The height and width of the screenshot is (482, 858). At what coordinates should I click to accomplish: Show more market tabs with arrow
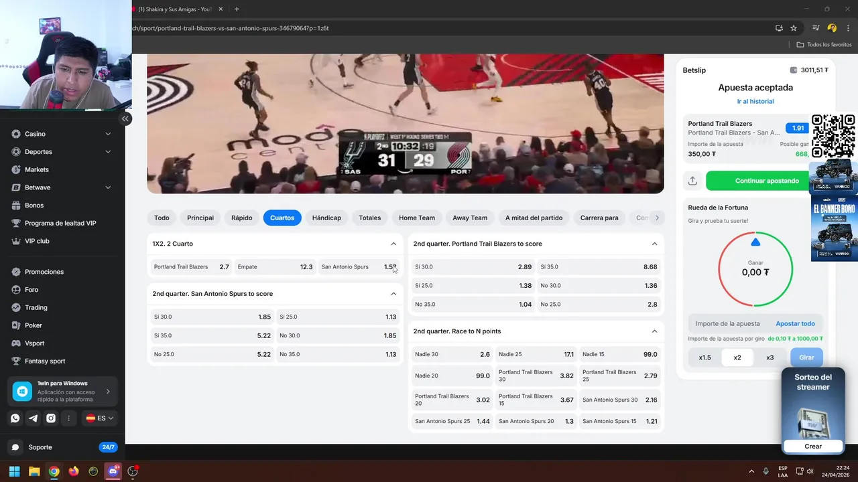[657, 218]
